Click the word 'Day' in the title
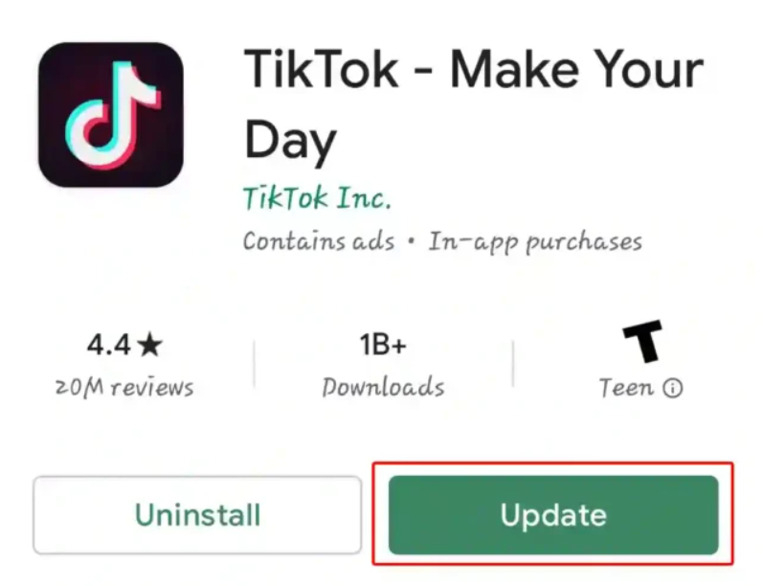 [290, 141]
